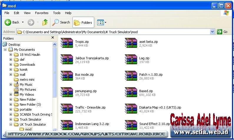Click the Back navigation arrow icon
This screenshot has height=140, width=234.
[x=8, y=22]
